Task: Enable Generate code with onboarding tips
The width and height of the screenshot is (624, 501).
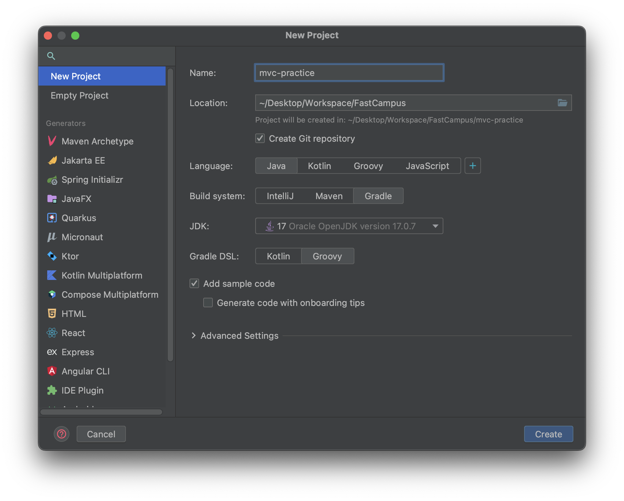Action: pyautogui.click(x=208, y=303)
